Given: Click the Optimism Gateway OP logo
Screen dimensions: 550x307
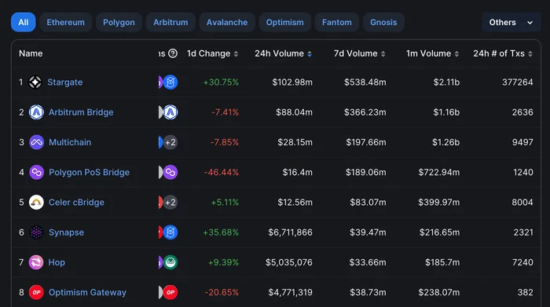Looking at the screenshot, I should click(x=36, y=292).
